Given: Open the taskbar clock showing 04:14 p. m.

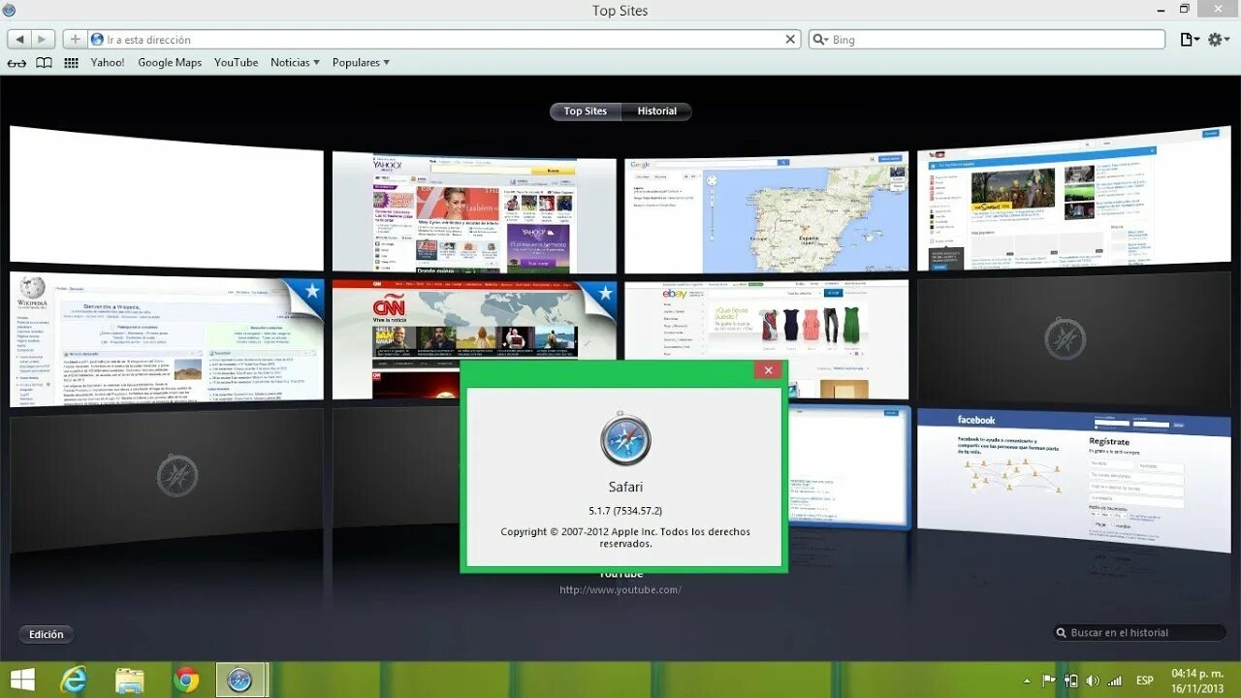Looking at the screenshot, I should pos(1196,680).
